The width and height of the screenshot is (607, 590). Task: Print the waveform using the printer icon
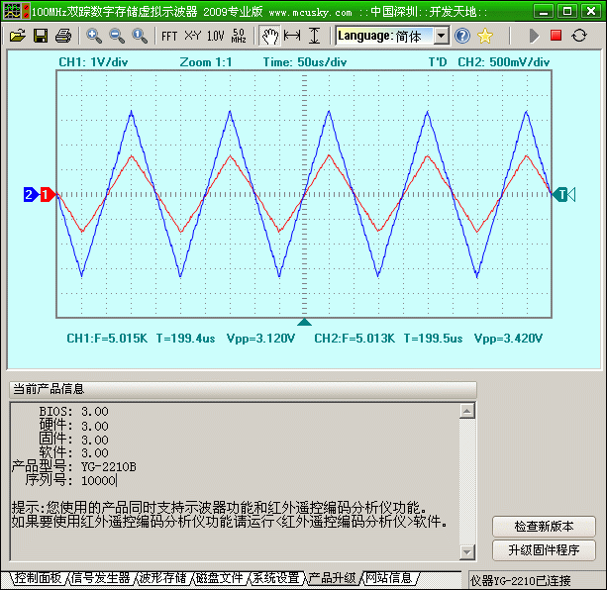tap(63, 36)
